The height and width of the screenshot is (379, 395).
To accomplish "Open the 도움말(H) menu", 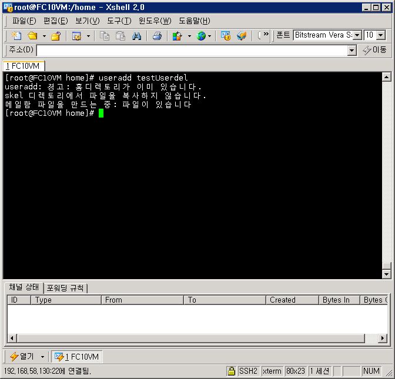I will coord(195,21).
